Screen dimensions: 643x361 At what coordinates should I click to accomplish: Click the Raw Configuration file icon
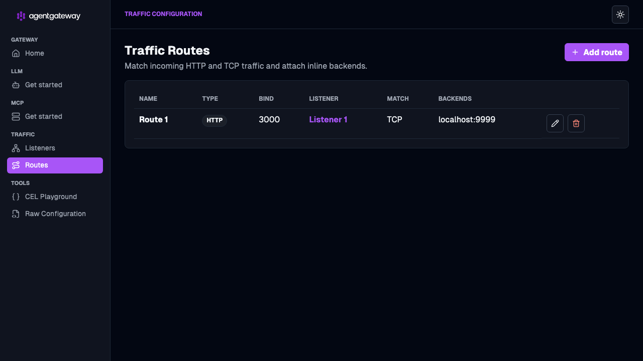16,214
